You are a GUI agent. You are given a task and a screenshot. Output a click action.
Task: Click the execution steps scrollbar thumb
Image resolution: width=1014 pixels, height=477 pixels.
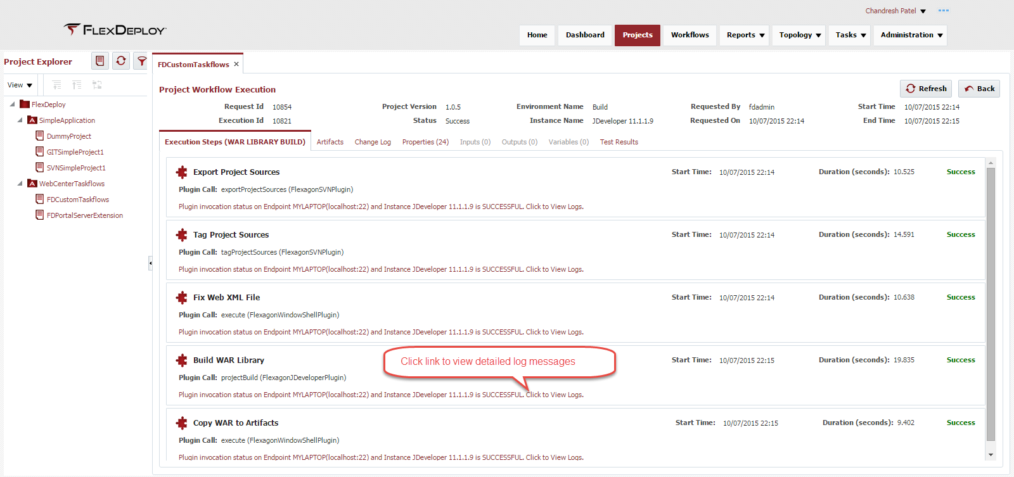[x=991, y=304]
